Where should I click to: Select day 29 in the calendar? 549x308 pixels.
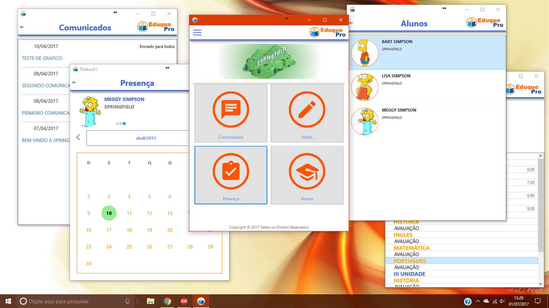coord(210,247)
